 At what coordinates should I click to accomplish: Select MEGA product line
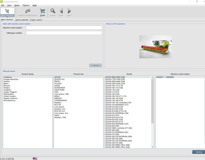[79, 96]
